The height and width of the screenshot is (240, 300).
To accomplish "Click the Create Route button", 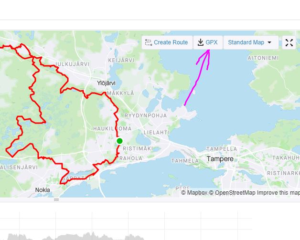I will pyautogui.click(x=167, y=42).
